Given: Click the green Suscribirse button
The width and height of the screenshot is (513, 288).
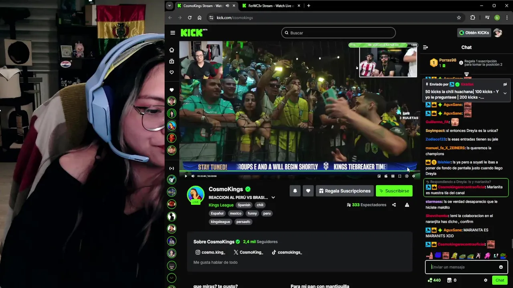Looking at the screenshot, I should point(394,191).
